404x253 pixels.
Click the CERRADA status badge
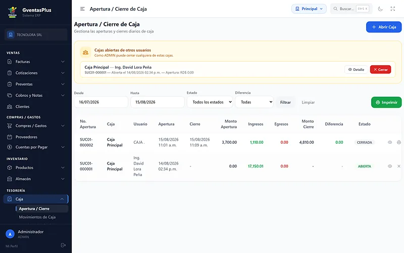pos(364,142)
